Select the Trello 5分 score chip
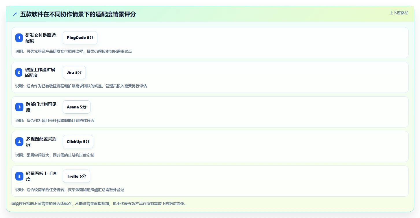 tap(76, 176)
